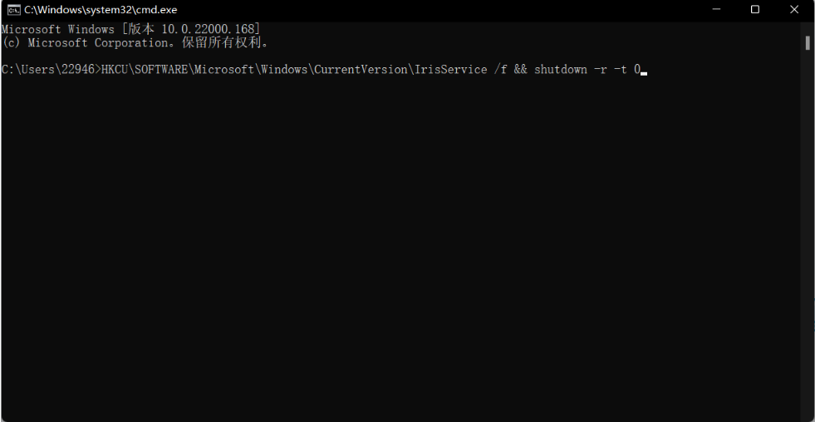Close the command prompt window
Image resolution: width=815 pixels, height=422 pixels.
[793, 10]
